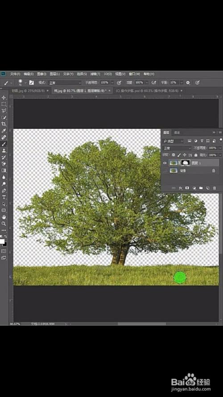Collapse the Layers panel with double arrows
223x397 pixels.
[214, 132]
